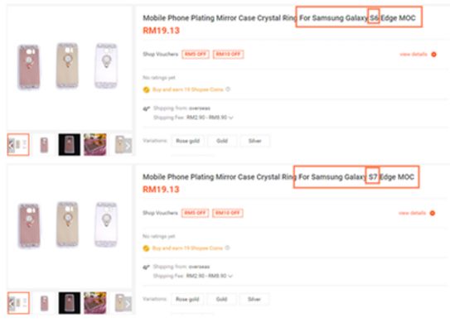
Task: Click the Shopee Coins icon in second listing
Action: (x=146, y=248)
